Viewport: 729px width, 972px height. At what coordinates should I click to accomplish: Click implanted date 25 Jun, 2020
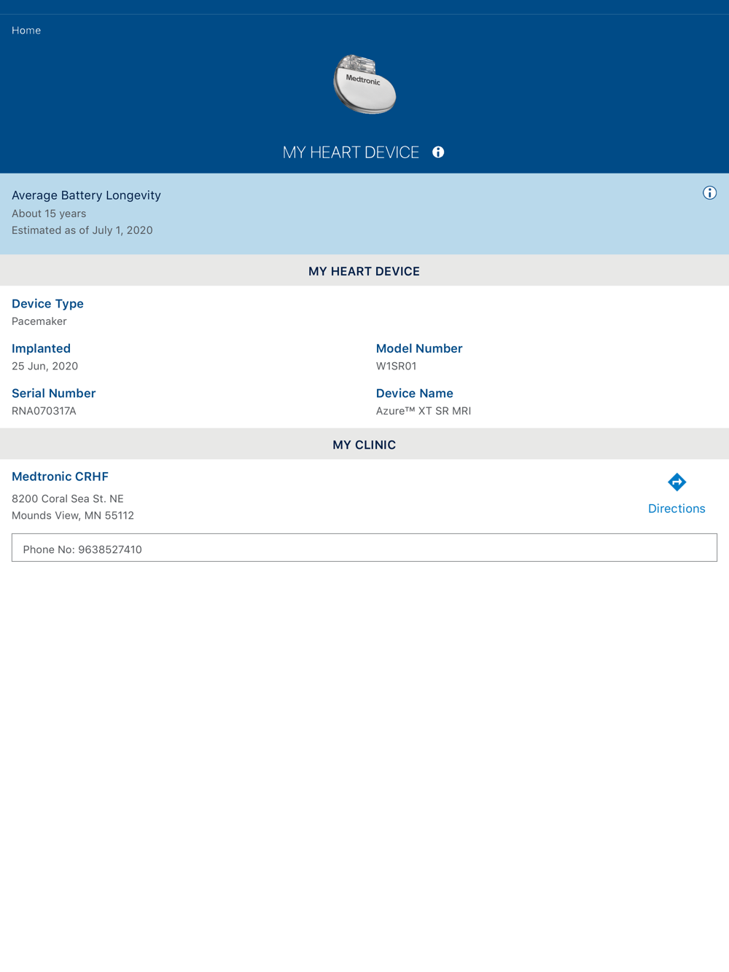pyautogui.click(x=44, y=367)
